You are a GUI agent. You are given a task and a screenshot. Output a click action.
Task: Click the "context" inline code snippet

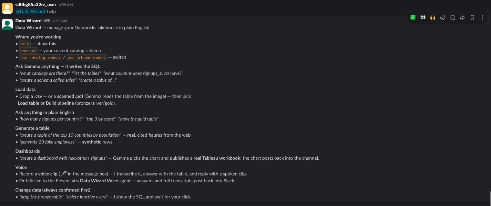pos(28,51)
